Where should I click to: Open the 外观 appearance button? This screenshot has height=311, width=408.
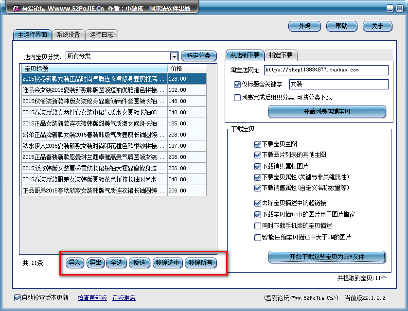click(304, 26)
